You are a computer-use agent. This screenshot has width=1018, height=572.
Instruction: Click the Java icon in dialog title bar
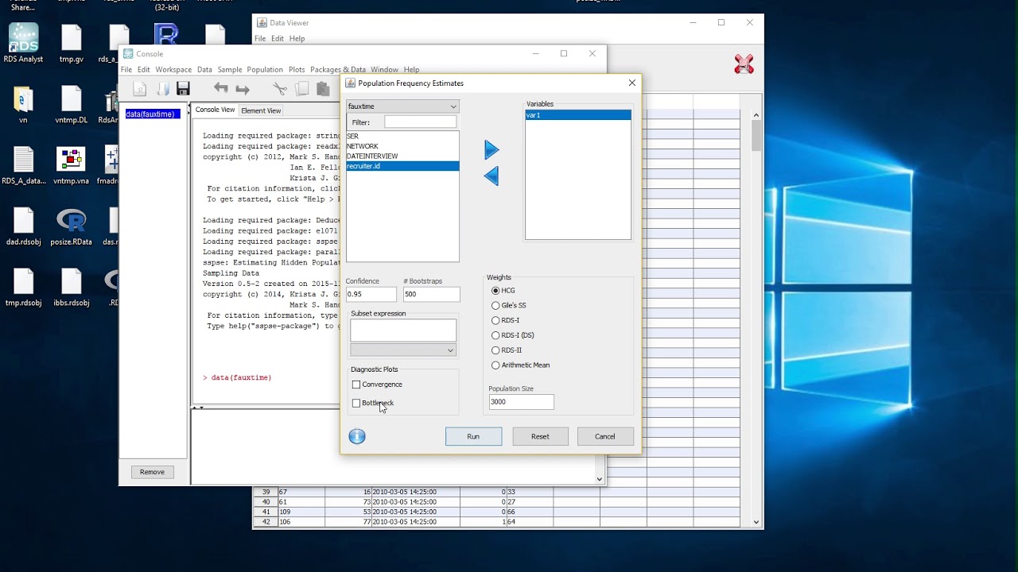[351, 83]
